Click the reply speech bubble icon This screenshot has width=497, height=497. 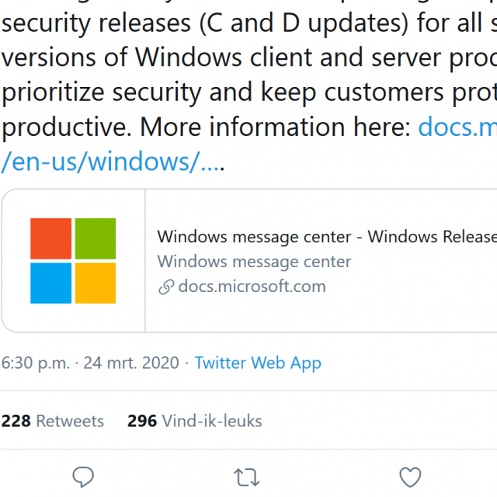[83, 476]
